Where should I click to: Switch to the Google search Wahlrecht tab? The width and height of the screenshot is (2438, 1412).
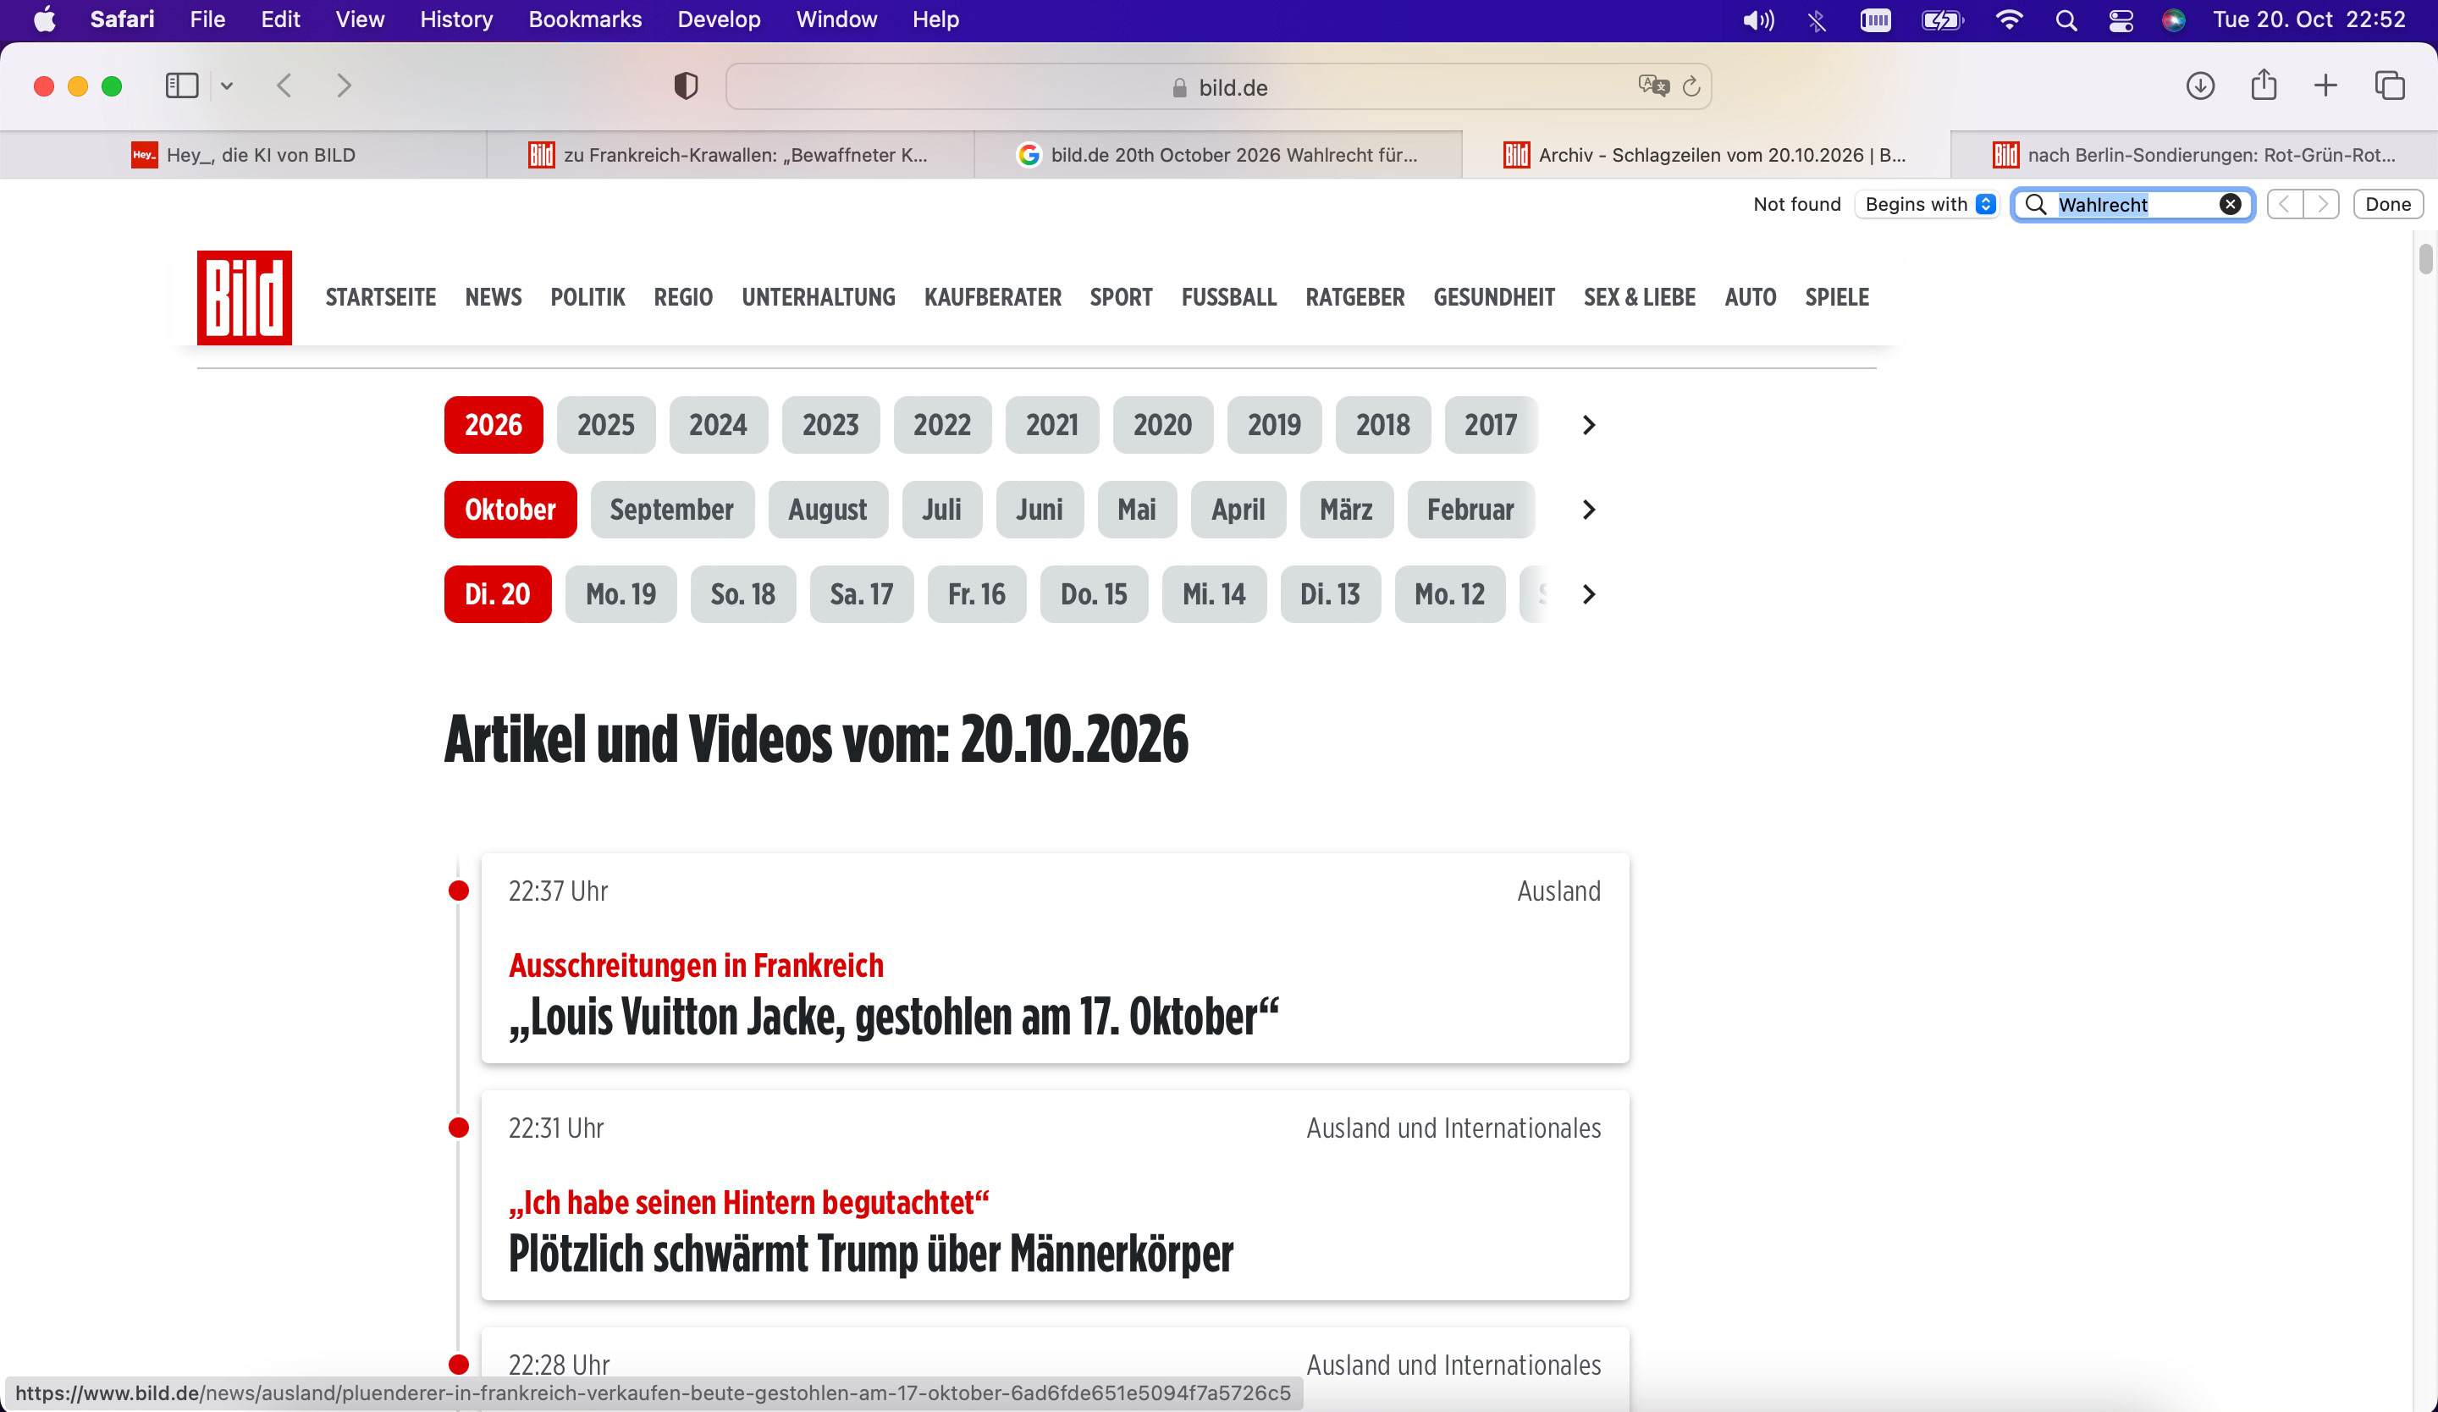pos(1218,155)
